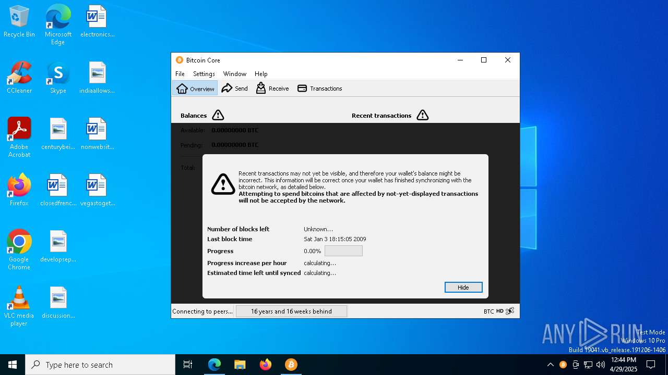Open the notification center
The height and width of the screenshot is (375, 668).
coord(651,365)
